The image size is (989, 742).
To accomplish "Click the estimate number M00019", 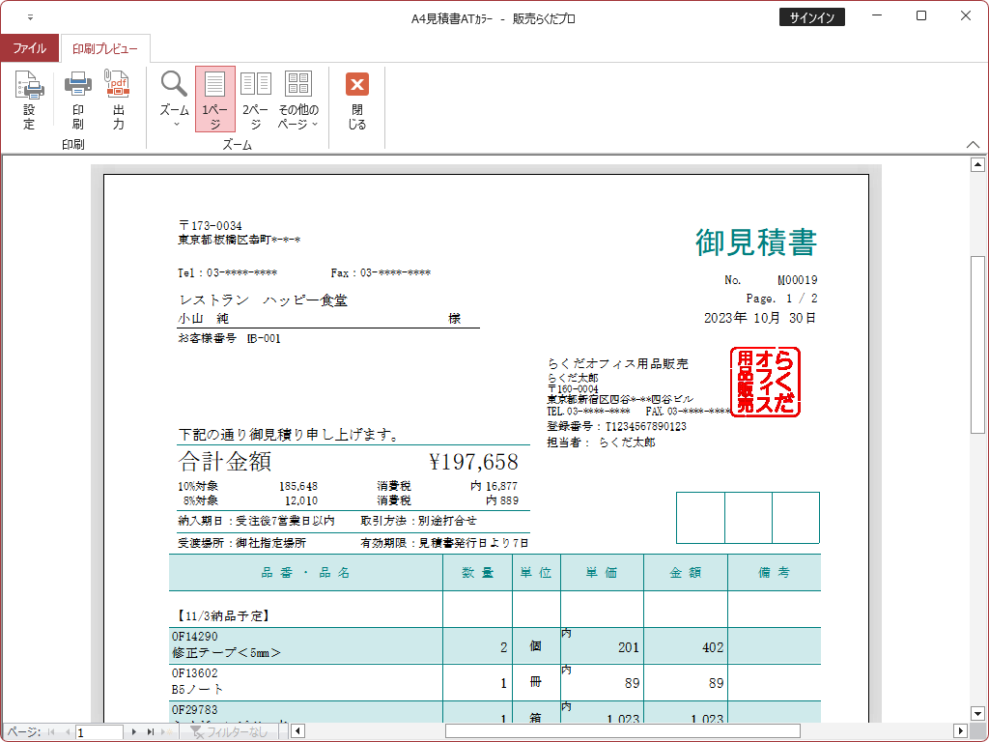I will (x=797, y=279).
